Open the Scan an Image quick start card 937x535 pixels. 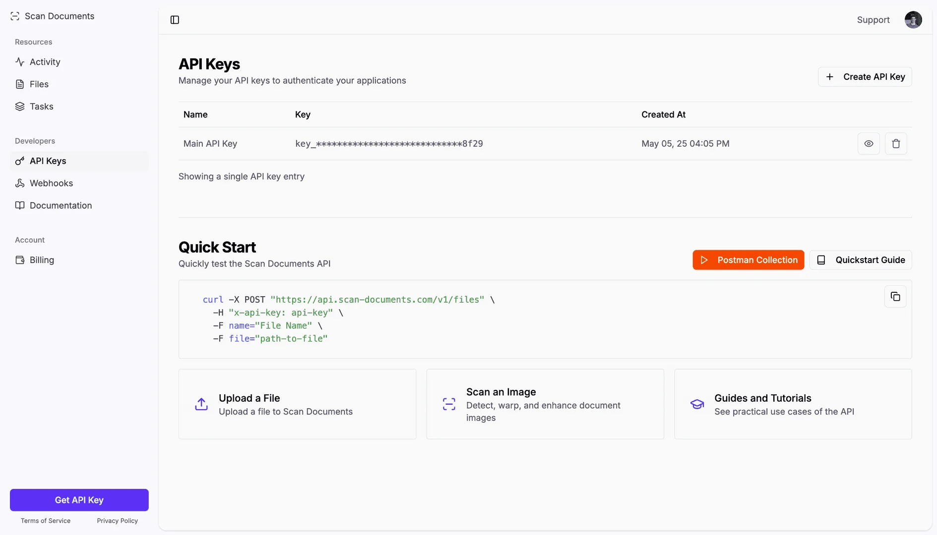(545, 404)
